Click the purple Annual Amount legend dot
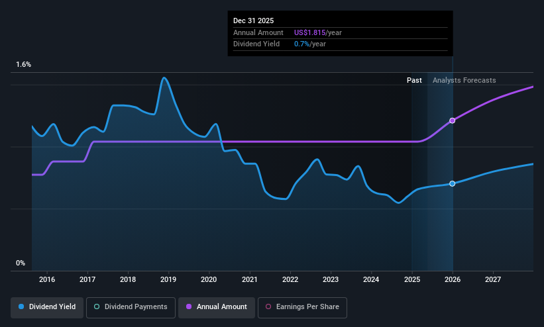 coord(189,307)
